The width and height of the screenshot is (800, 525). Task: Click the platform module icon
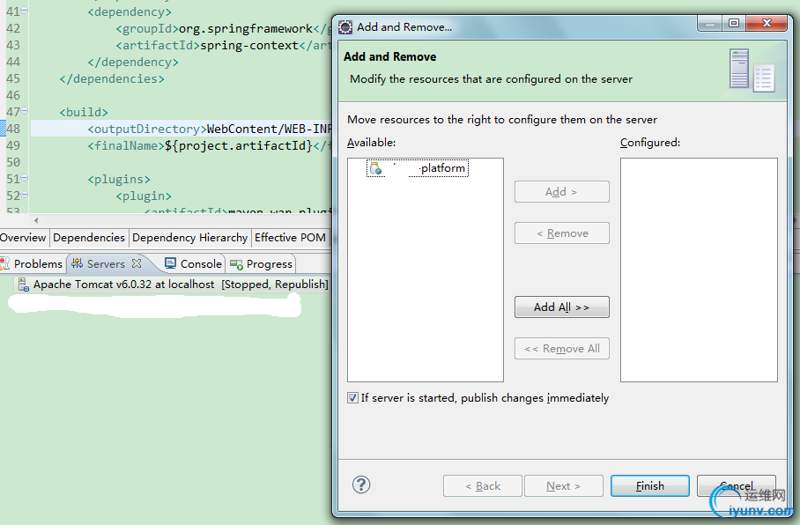[x=375, y=168]
